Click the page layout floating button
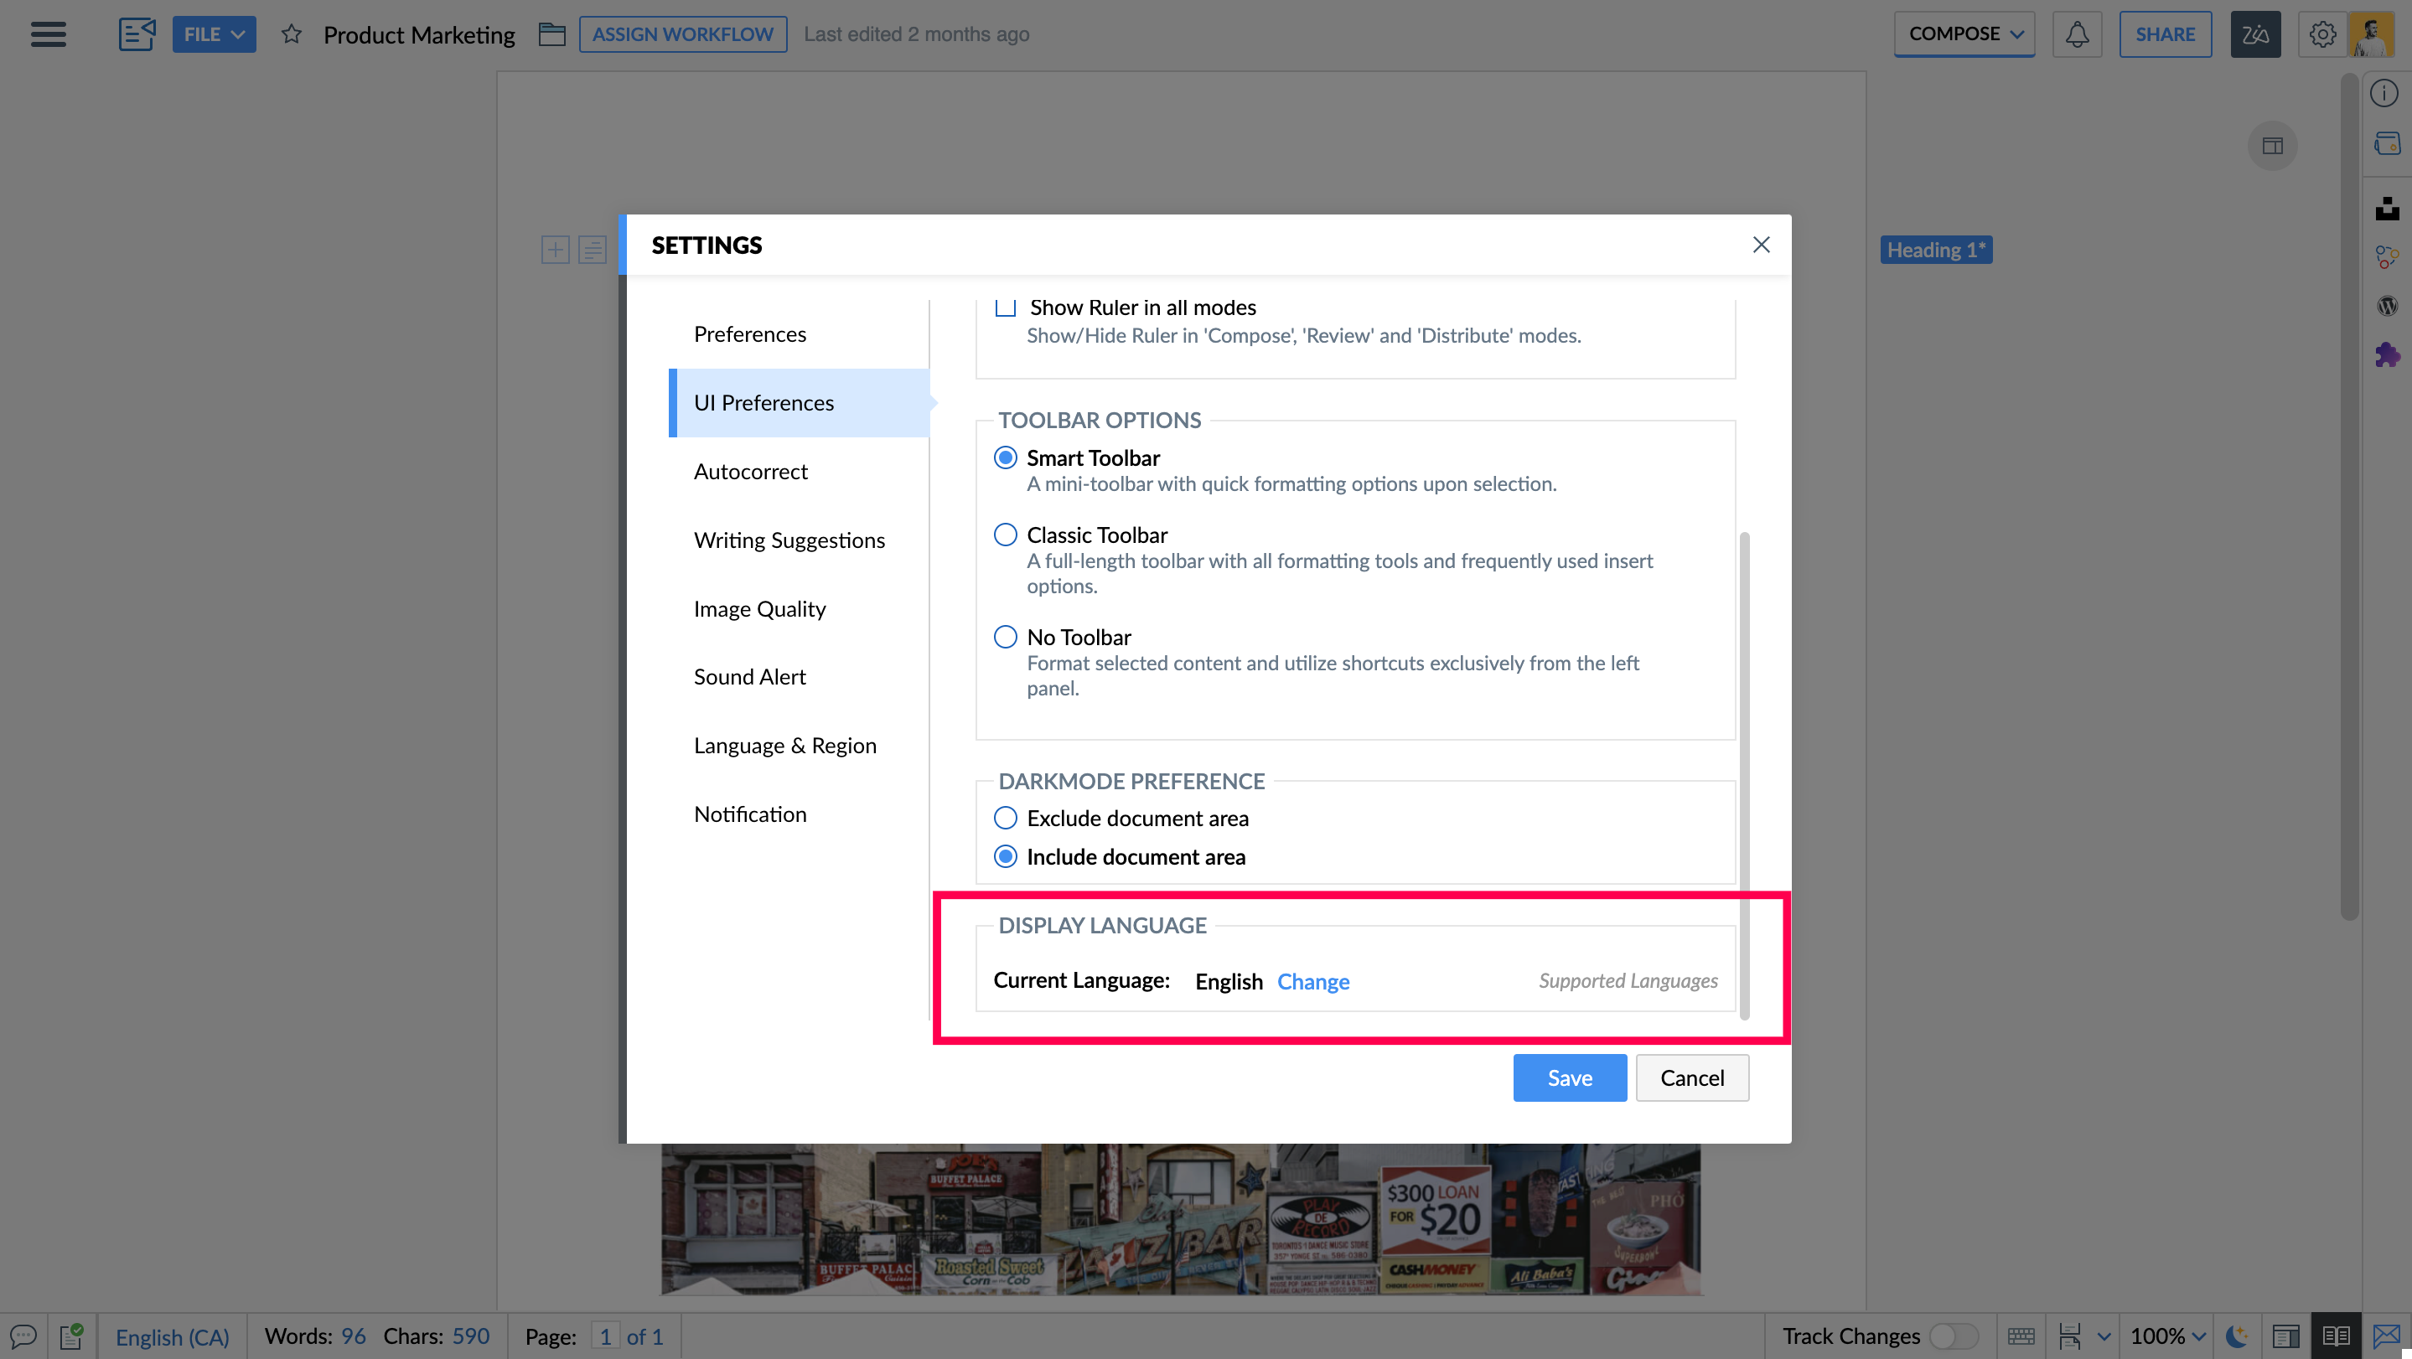 pos(2273,146)
